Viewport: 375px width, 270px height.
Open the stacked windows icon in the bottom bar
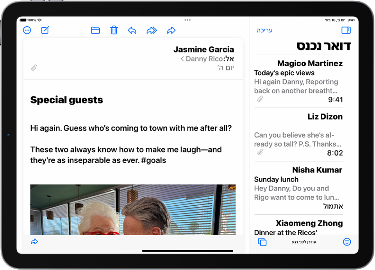click(262, 242)
